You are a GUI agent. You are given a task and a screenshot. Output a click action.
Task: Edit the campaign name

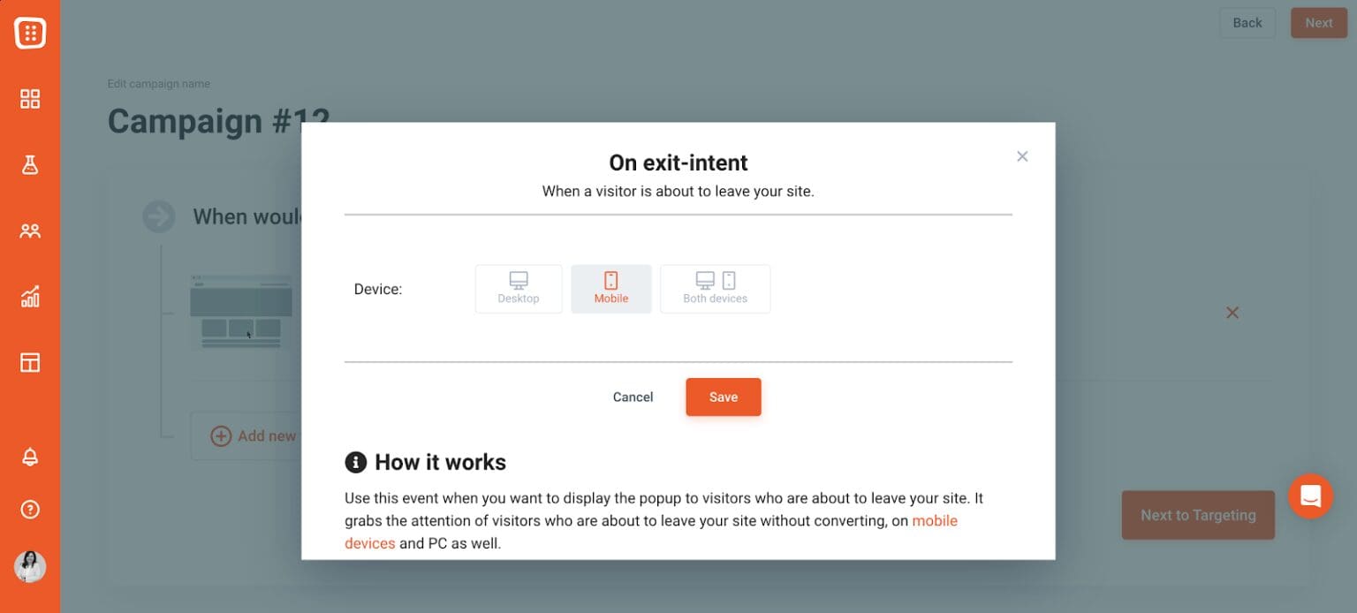click(159, 83)
